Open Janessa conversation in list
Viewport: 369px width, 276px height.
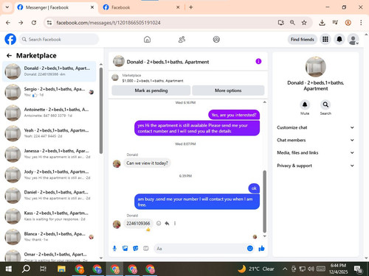(x=49, y=154)
